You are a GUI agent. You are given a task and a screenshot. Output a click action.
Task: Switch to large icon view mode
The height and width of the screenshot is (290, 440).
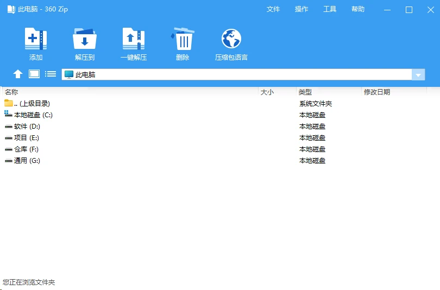tap(34, 74)
